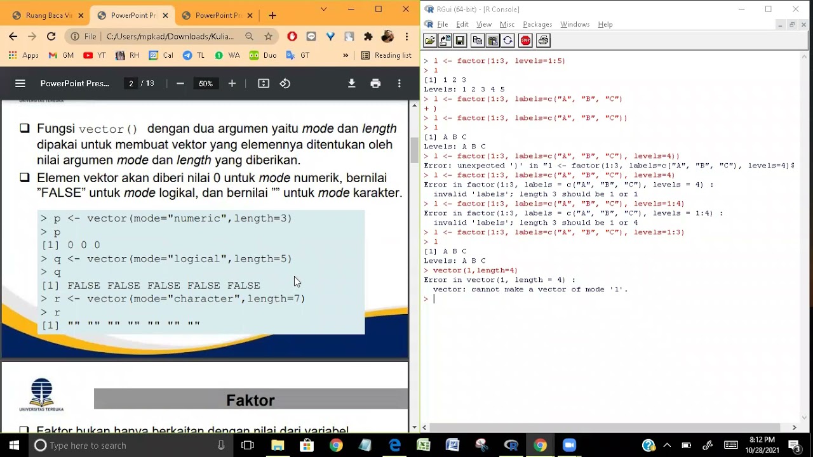This screenshot has width=813, height=457.
Task: Open Excel from taskbar
Action: point(424,445)
